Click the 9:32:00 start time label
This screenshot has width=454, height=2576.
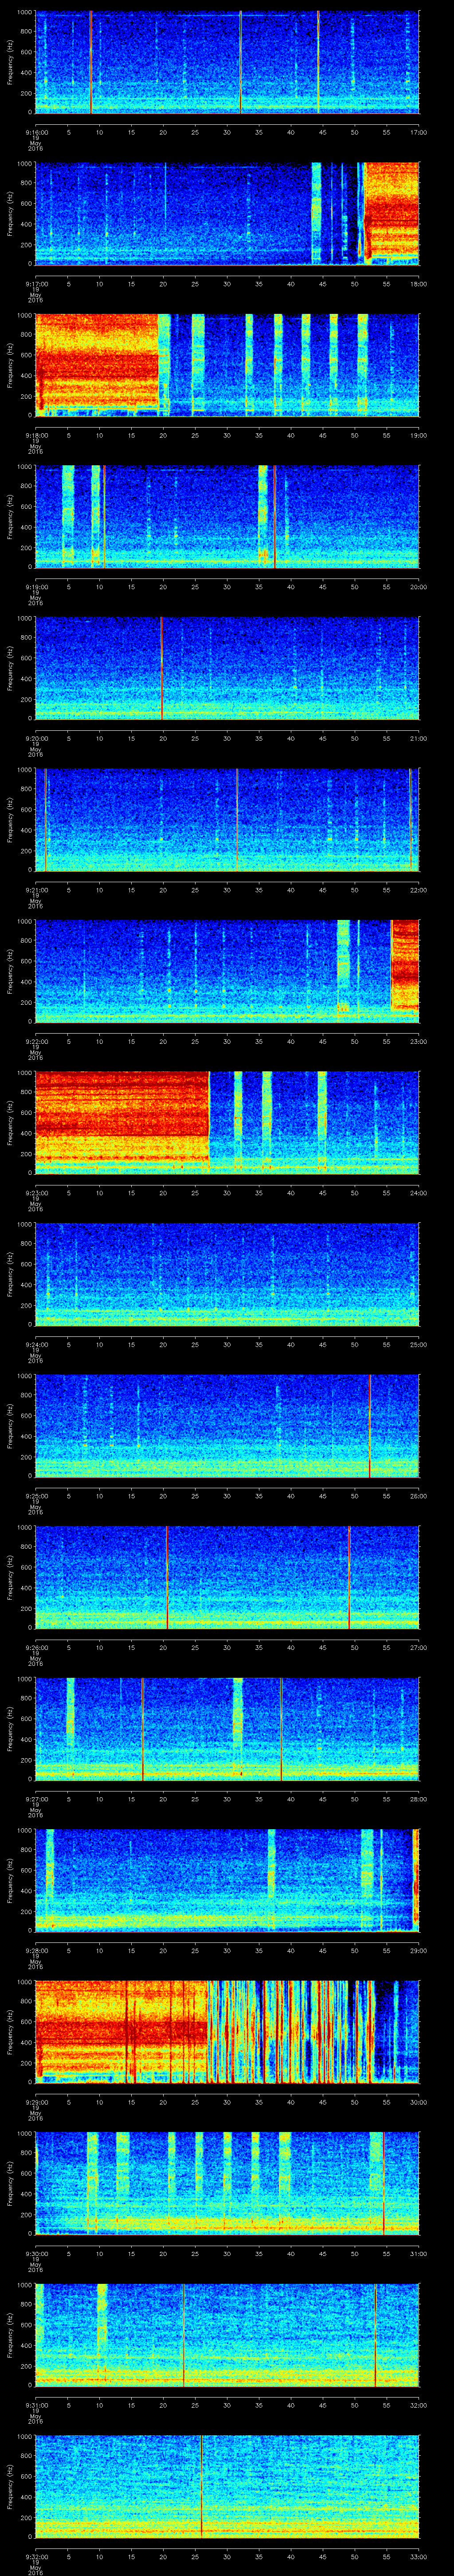tap(37, 2556)
